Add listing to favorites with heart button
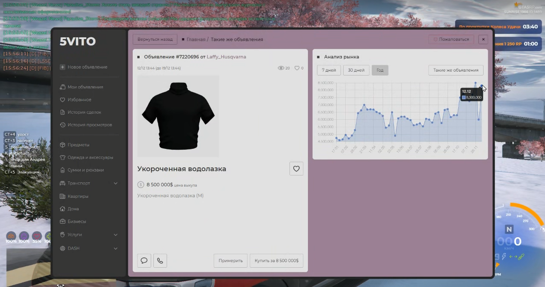The width and height of the screenshot is (545, 287). [x=296, y=169]
